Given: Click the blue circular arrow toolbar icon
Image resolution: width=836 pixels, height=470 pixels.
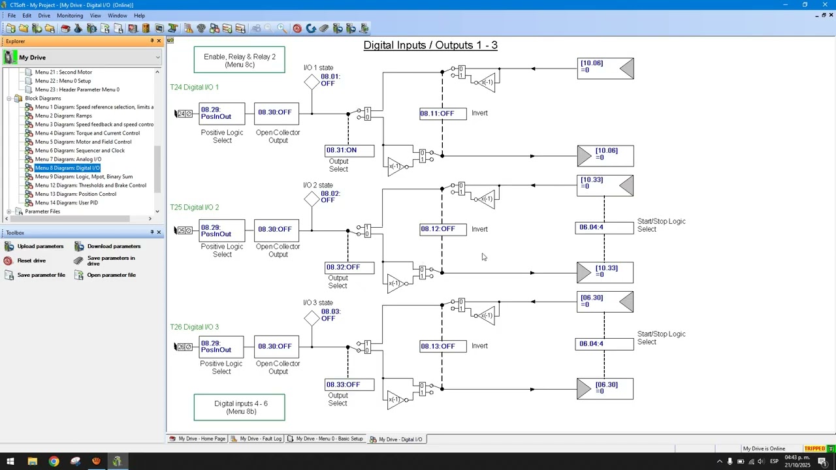Looking at the screenshot, I should tap(311, 29).
